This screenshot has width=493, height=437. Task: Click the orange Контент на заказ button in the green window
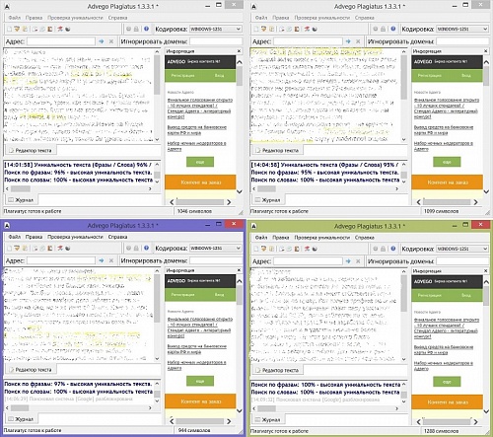click(448, 402)
